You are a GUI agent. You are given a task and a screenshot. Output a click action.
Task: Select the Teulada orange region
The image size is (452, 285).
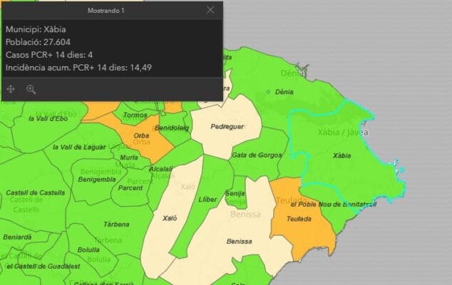pyautogui.click(x=299, y=219)
